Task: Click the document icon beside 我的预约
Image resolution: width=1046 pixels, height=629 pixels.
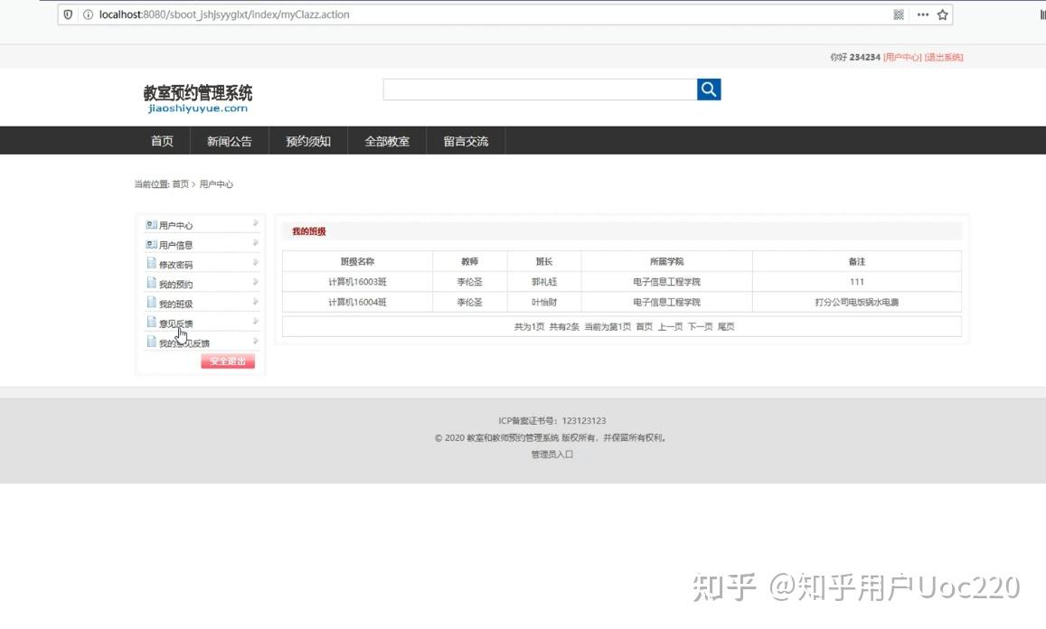Action: point(150,283)
